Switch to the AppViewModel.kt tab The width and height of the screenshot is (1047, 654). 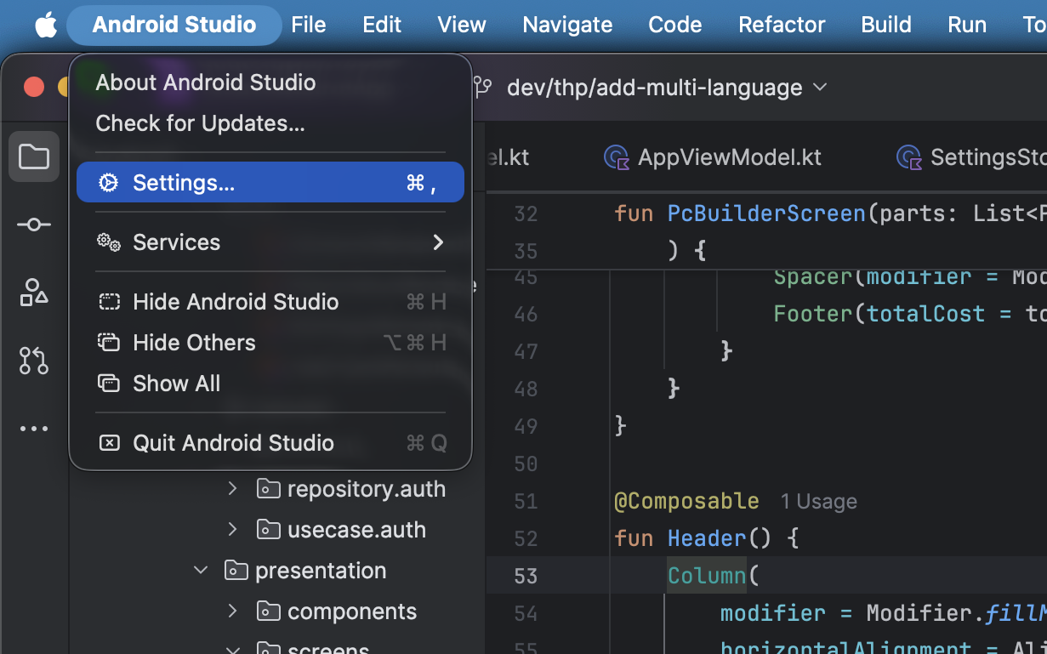point(728,157)
